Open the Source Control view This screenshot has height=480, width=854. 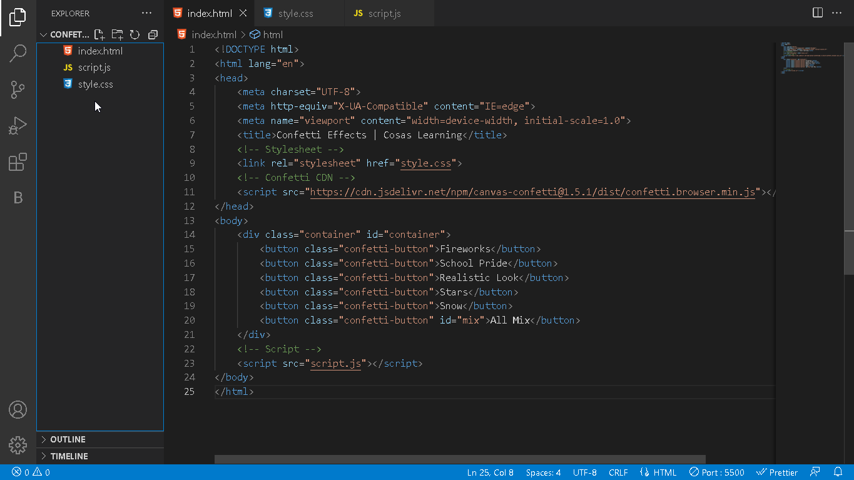click(x=17, y=89)
